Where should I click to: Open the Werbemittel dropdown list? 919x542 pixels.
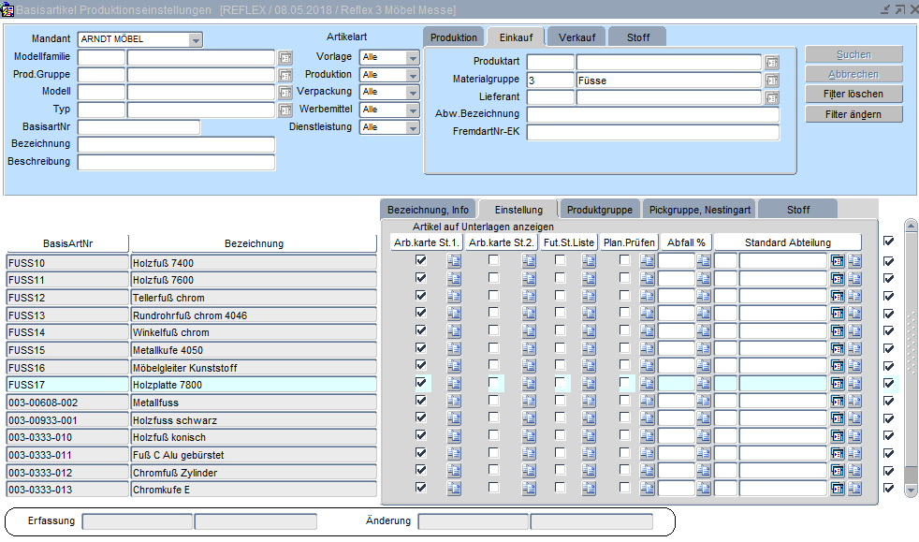point(413,110)
